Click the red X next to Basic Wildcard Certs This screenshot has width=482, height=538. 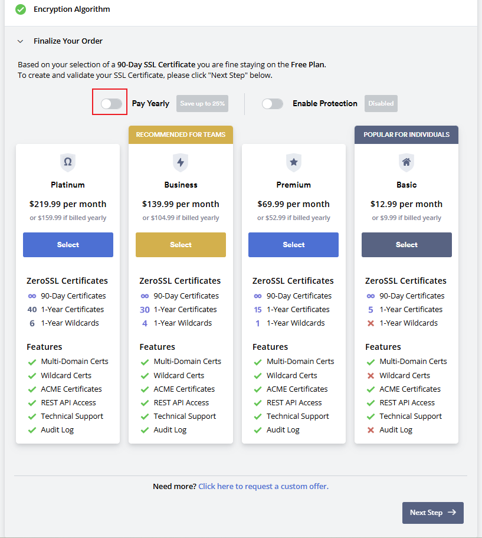coord(369,375)
